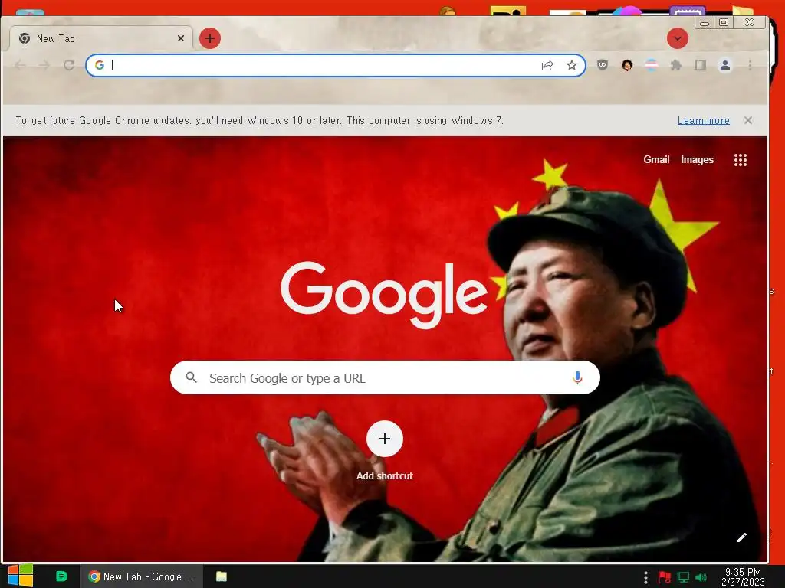Minimize the Chrome window
785x588 pixels.
coord(705,23)
